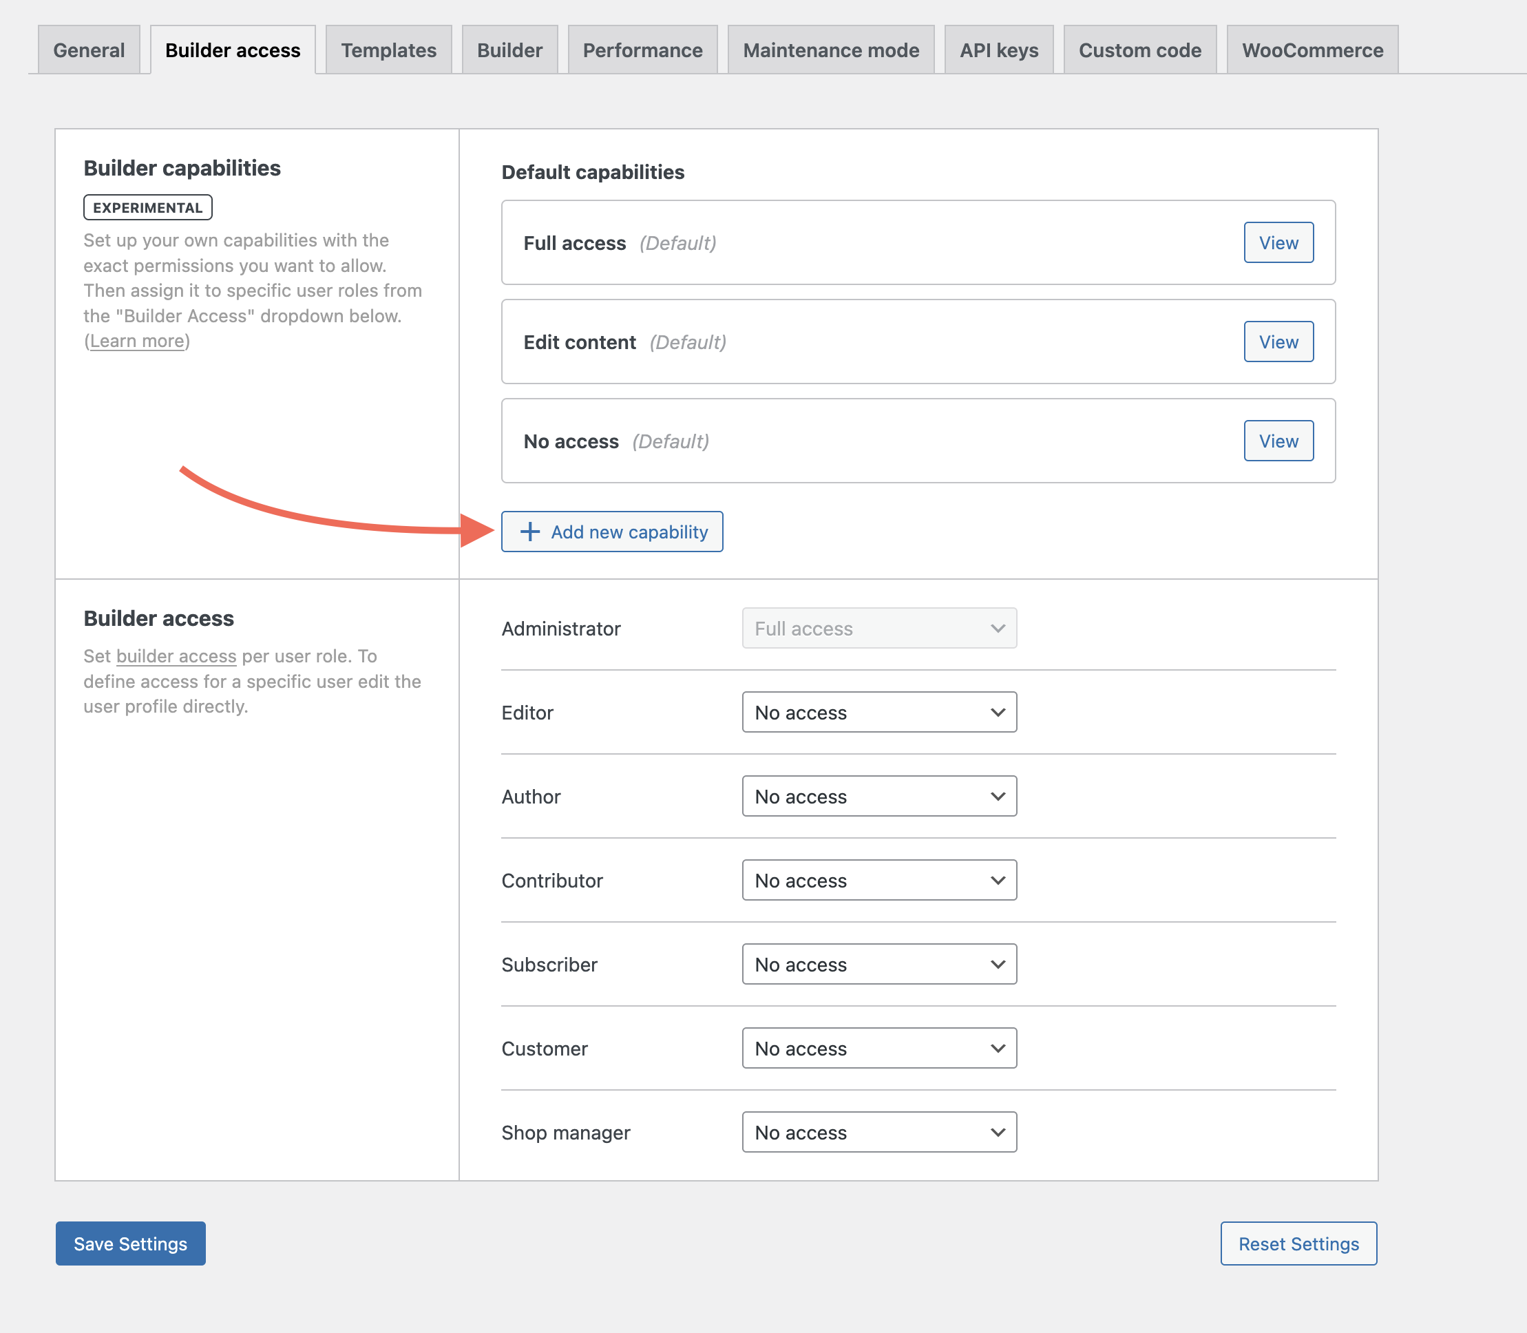Select the WooCommerce tab
This screenshot has width=1527, height=1333.
[1312, 50]
